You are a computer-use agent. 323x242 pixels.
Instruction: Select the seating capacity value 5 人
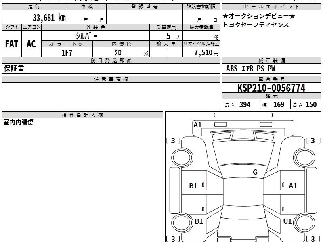[x=174, y=36]
